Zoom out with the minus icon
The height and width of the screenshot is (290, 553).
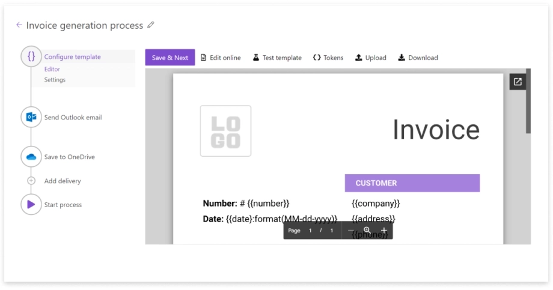[350, 231]
